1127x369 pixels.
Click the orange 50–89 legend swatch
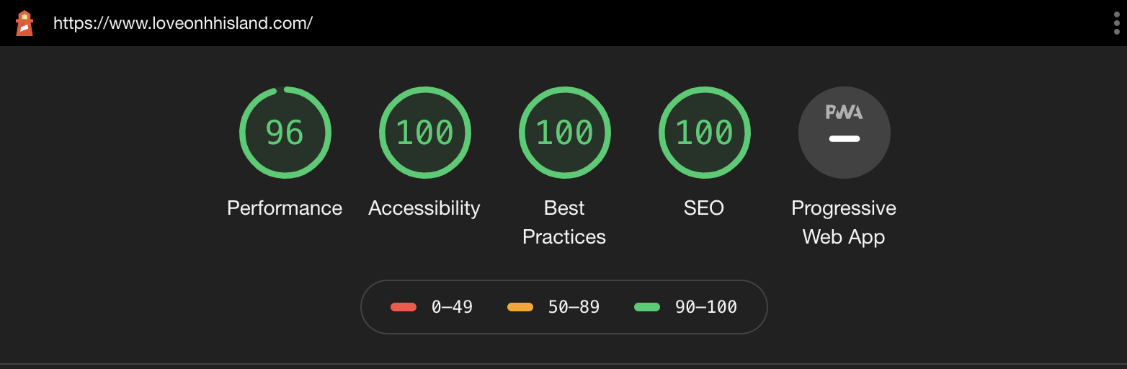click(520, 307)
